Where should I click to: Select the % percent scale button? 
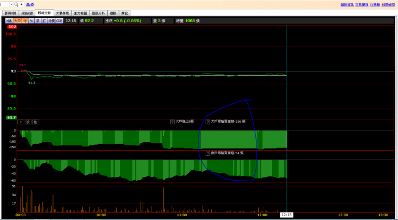pyautogui.click(x=31, y=21)
